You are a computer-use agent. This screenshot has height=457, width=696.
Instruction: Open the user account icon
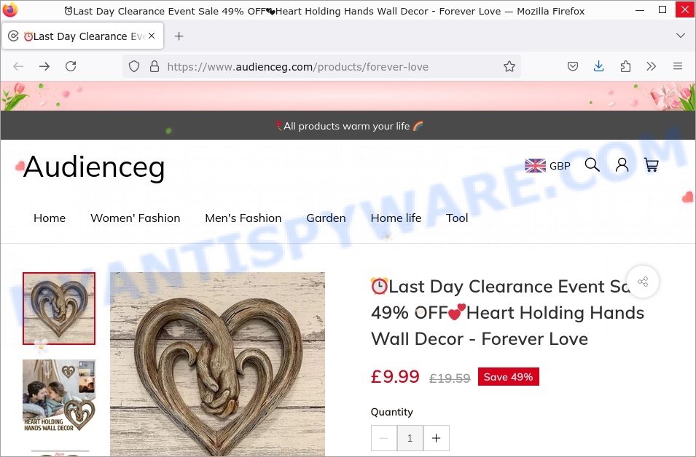pos(622,165)
